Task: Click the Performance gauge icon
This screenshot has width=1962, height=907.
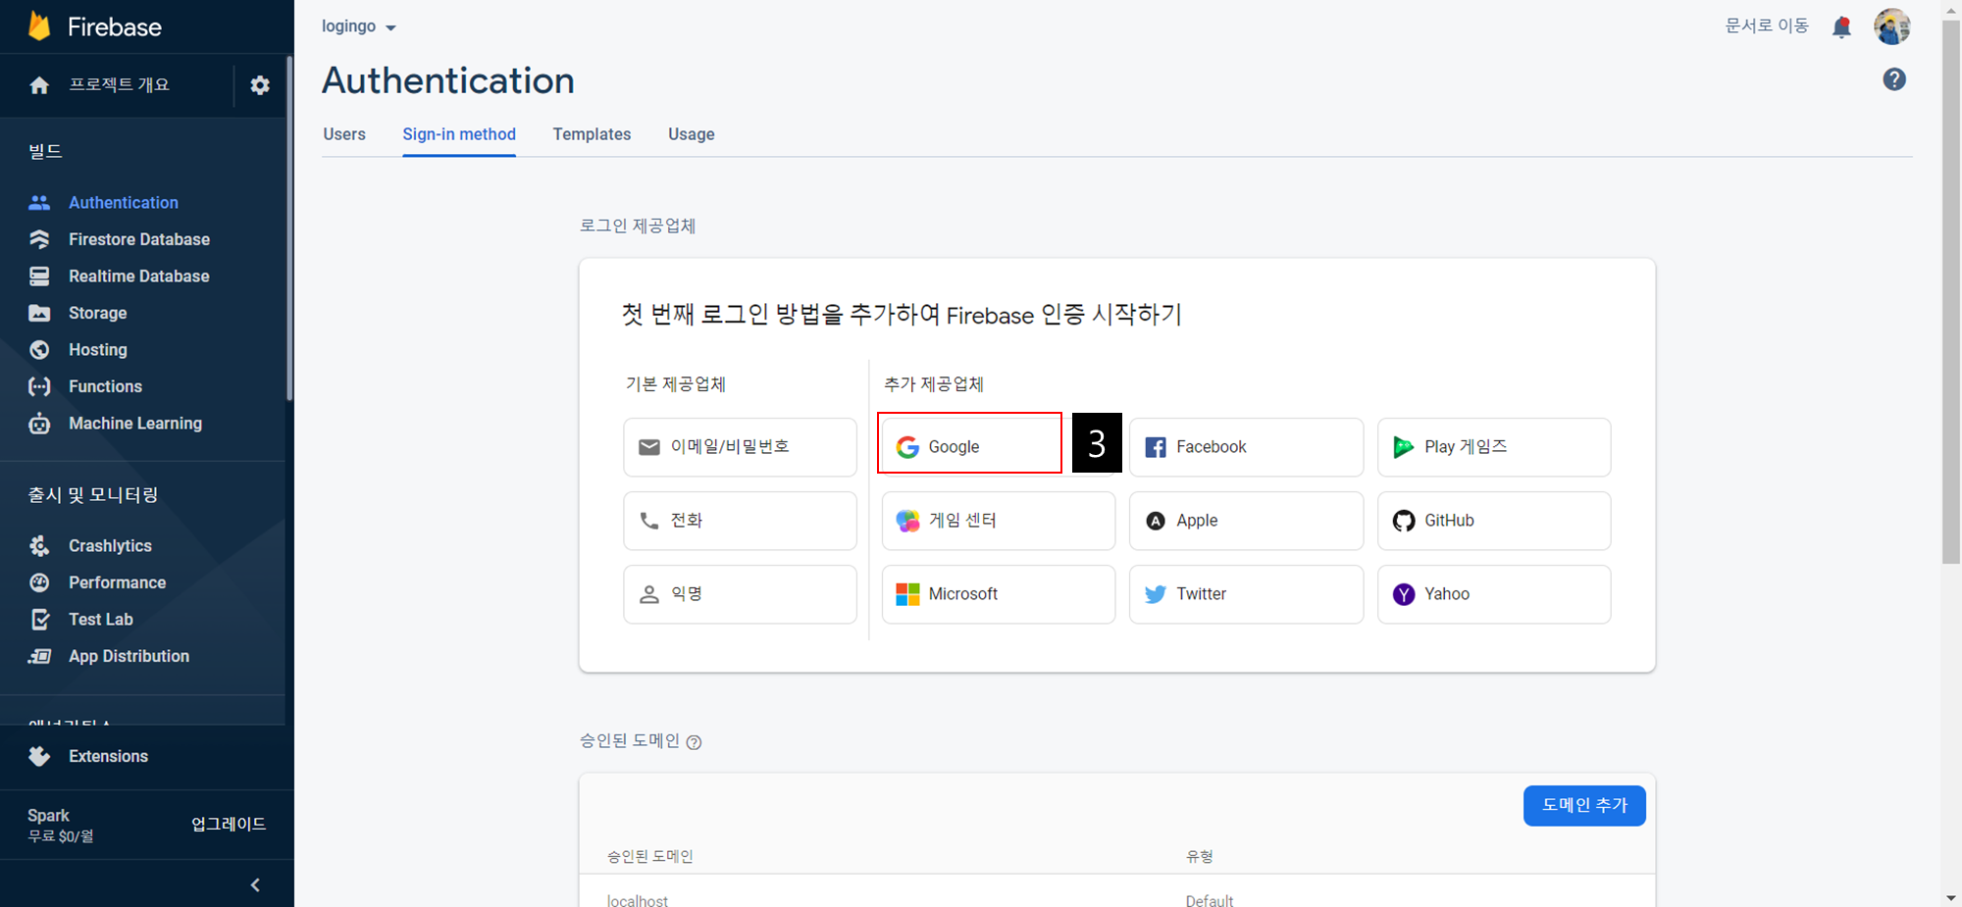Action: coord(39,582)
